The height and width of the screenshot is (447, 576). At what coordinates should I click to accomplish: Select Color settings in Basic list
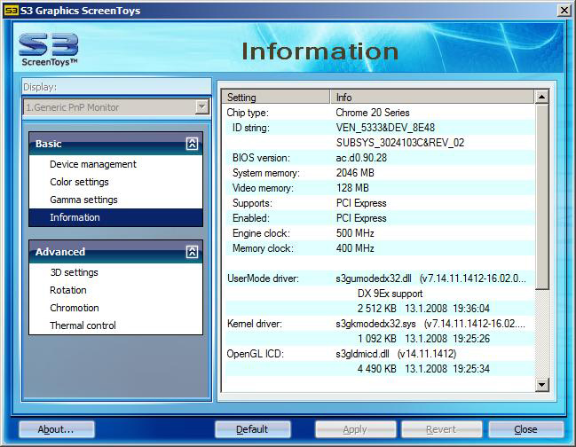coord(79,182)
